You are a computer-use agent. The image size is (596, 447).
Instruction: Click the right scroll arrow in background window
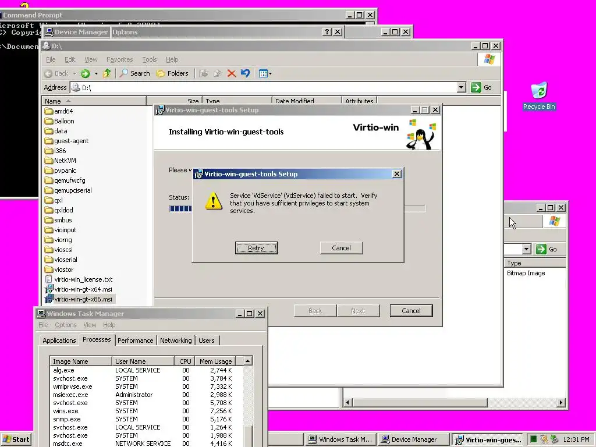coord(561,402)
